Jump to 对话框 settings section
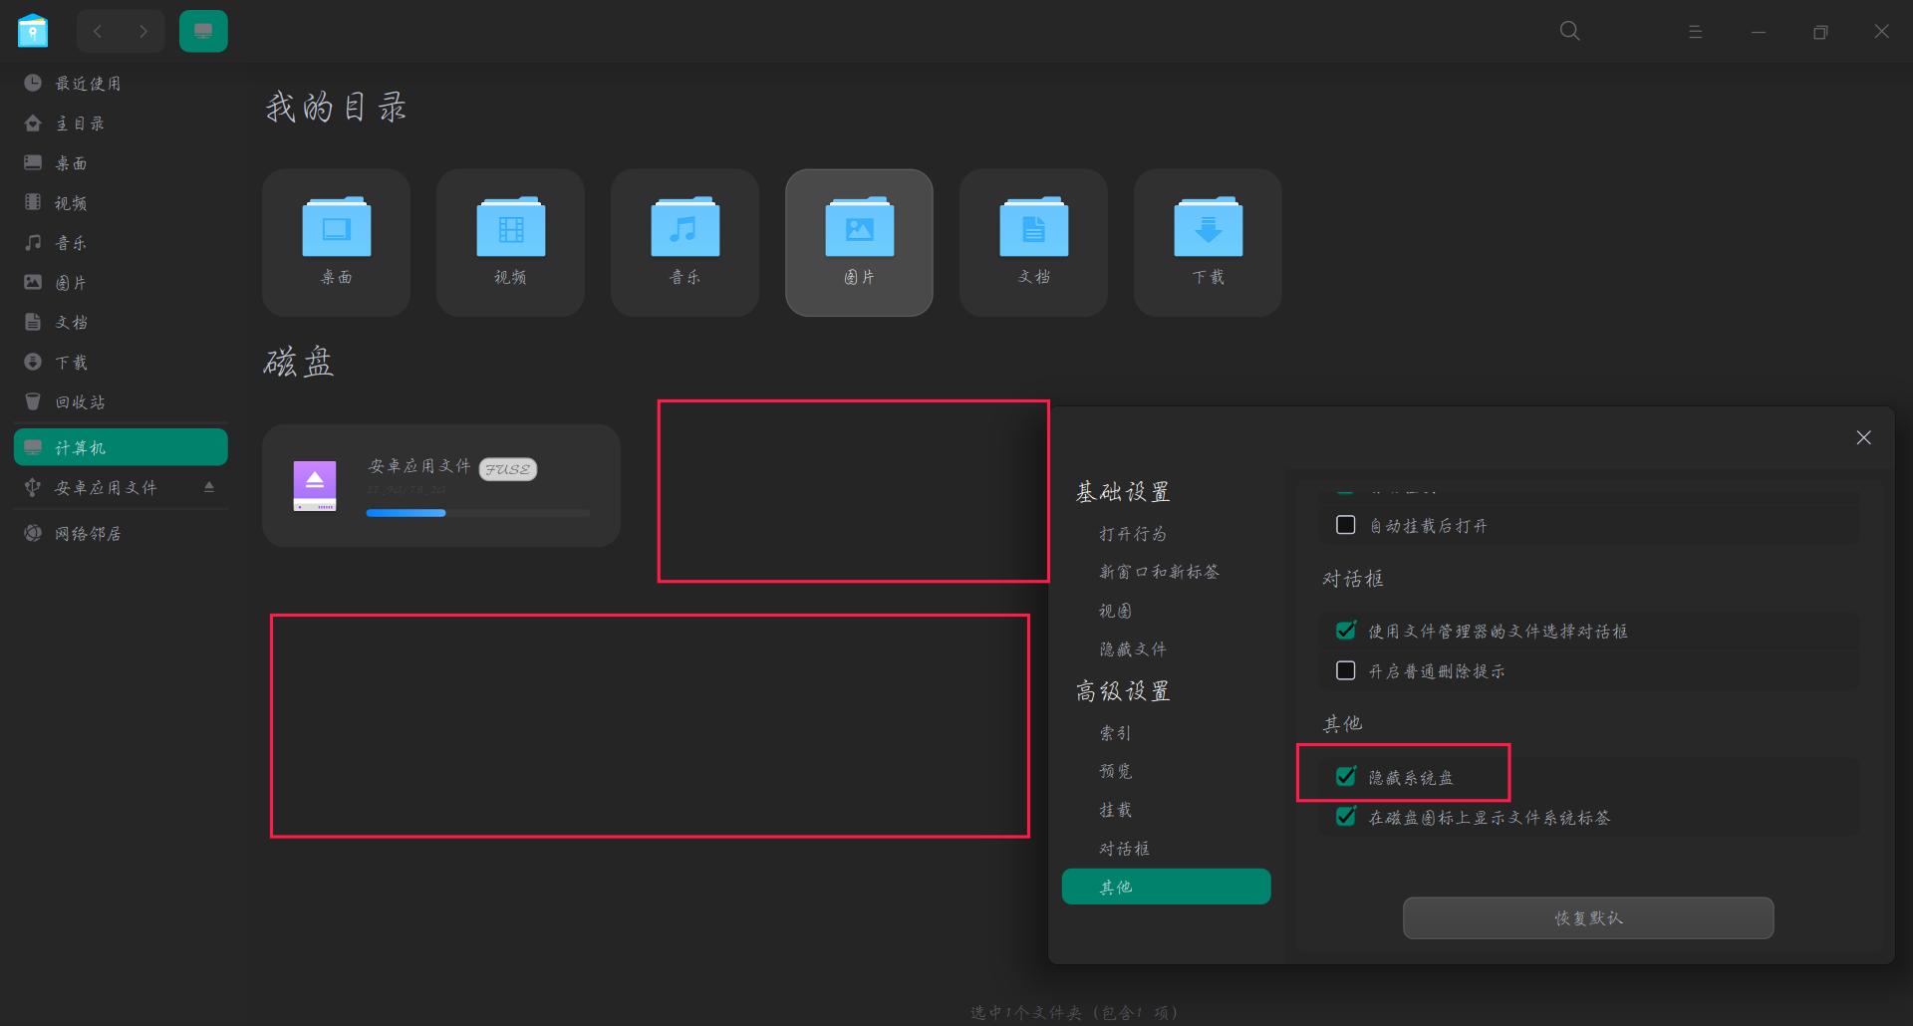The width and height of the screenshot is (1913, 1026). (1125, 849)
